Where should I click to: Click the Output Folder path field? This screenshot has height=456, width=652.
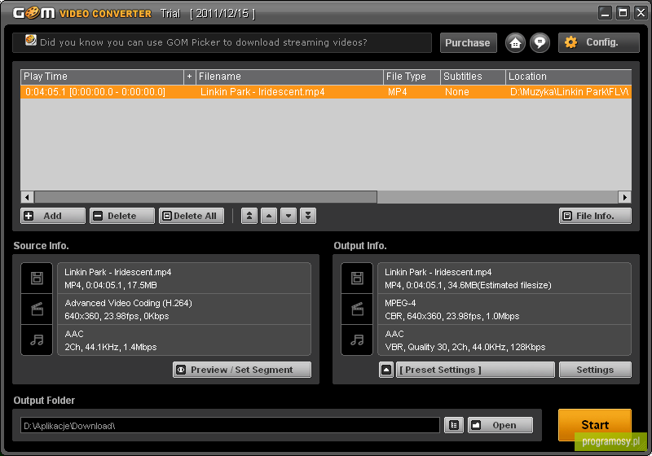[x=230, y=425]
